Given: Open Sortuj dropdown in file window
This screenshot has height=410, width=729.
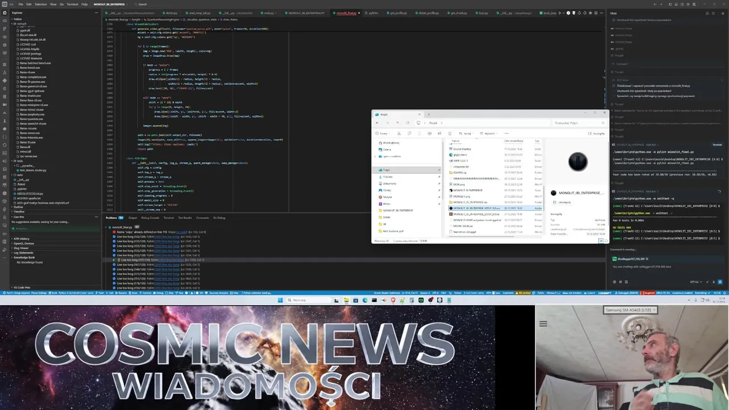Looking at the screenshot, I should [x=466, y=133].
